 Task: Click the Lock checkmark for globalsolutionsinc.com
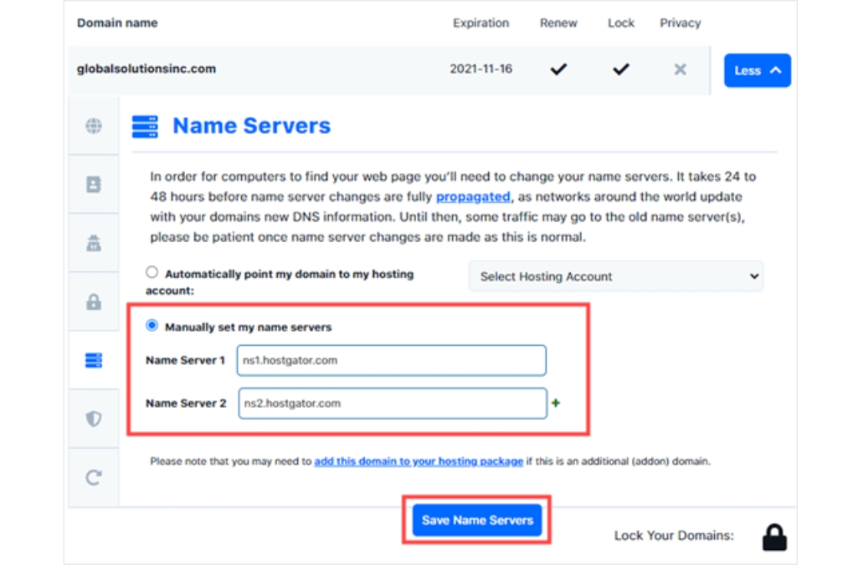[621, 69]
